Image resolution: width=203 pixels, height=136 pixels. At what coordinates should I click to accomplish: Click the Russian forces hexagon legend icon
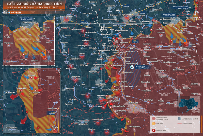[x=154, y=118]
